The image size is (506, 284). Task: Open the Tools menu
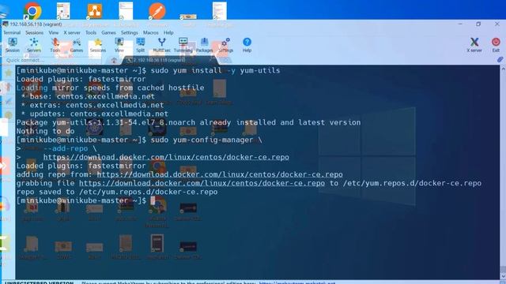coord(91,32)
